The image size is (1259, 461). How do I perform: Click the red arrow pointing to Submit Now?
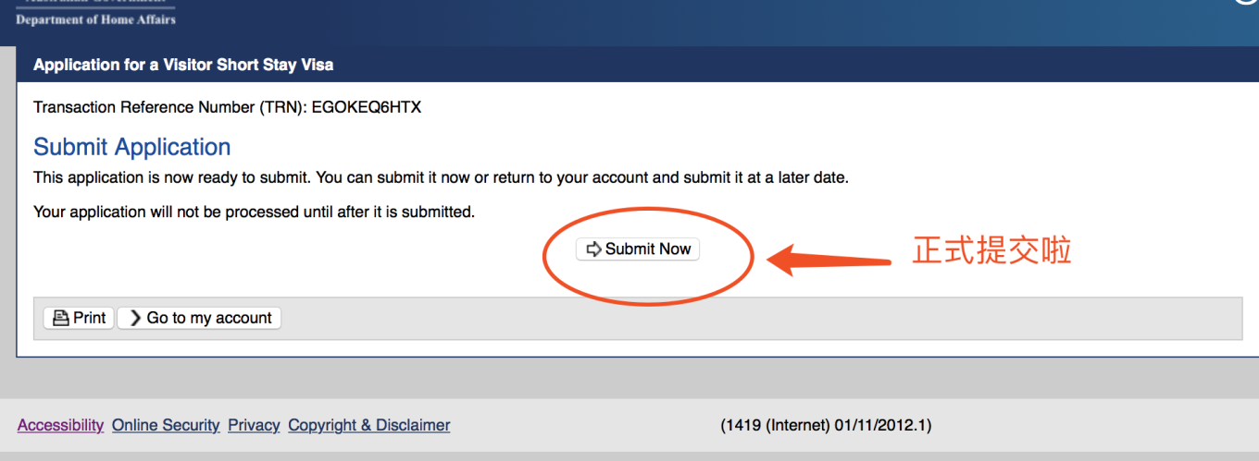pyautogui.click(x=829, y=259)
